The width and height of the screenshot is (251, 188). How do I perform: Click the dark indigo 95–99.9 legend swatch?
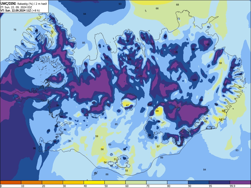point(219,182)
